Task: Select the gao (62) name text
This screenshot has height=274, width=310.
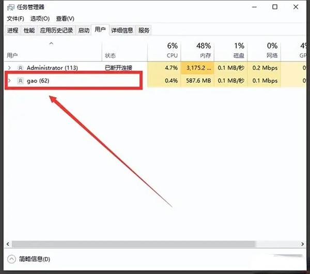Action: pyautogui.click(x=38, y=81)
